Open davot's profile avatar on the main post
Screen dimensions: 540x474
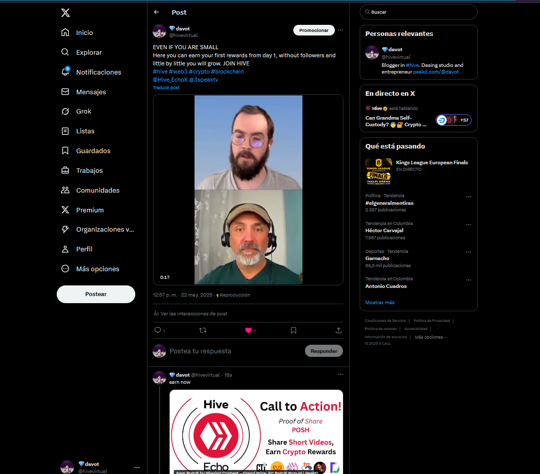click(x=159, y=31)
